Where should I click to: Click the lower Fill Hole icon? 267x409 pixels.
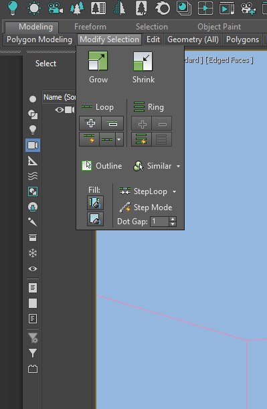[x=95, y=219]
